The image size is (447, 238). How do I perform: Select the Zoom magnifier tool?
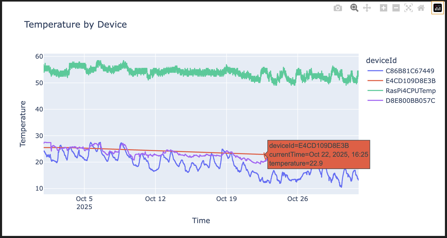354,8
